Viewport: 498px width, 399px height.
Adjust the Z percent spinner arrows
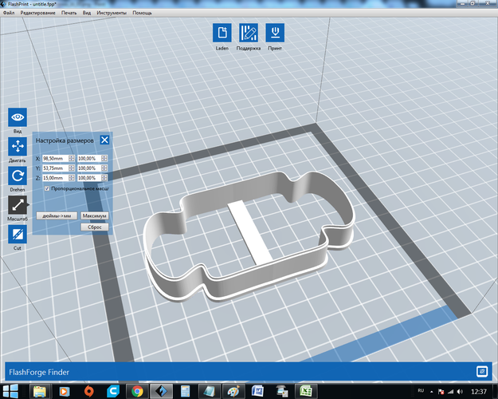[104, 178]
